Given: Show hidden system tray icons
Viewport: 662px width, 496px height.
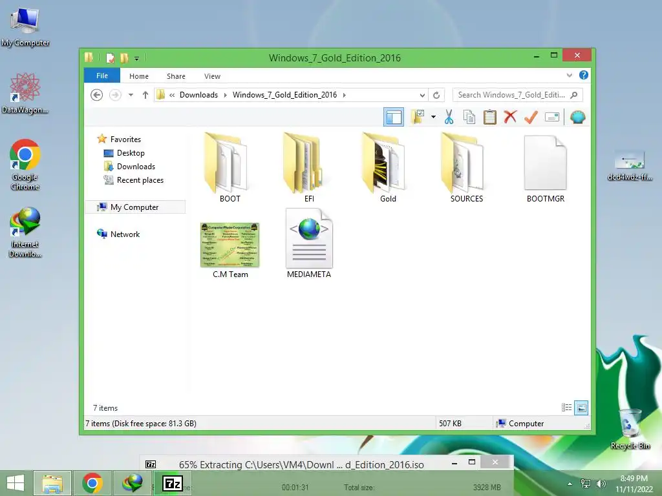Looking at the screenshot, I should click(570, 484).
